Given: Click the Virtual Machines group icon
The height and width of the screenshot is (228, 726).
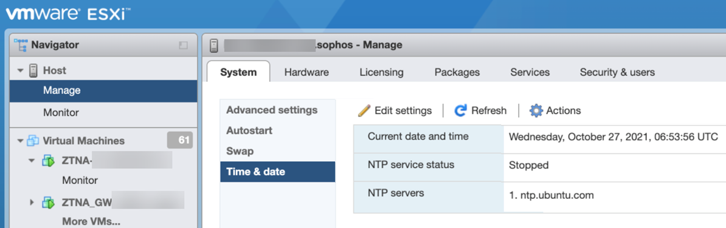Looking at the screenshot, I should pos(33,140).
